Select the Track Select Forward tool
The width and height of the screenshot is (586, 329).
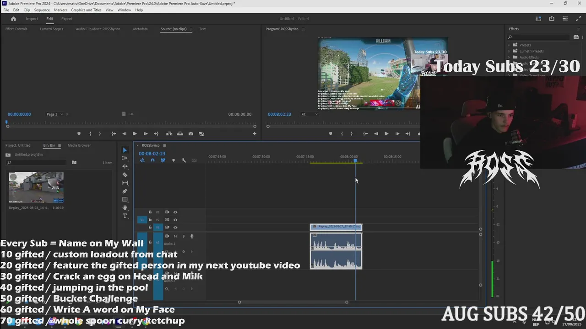coord(125,158)
